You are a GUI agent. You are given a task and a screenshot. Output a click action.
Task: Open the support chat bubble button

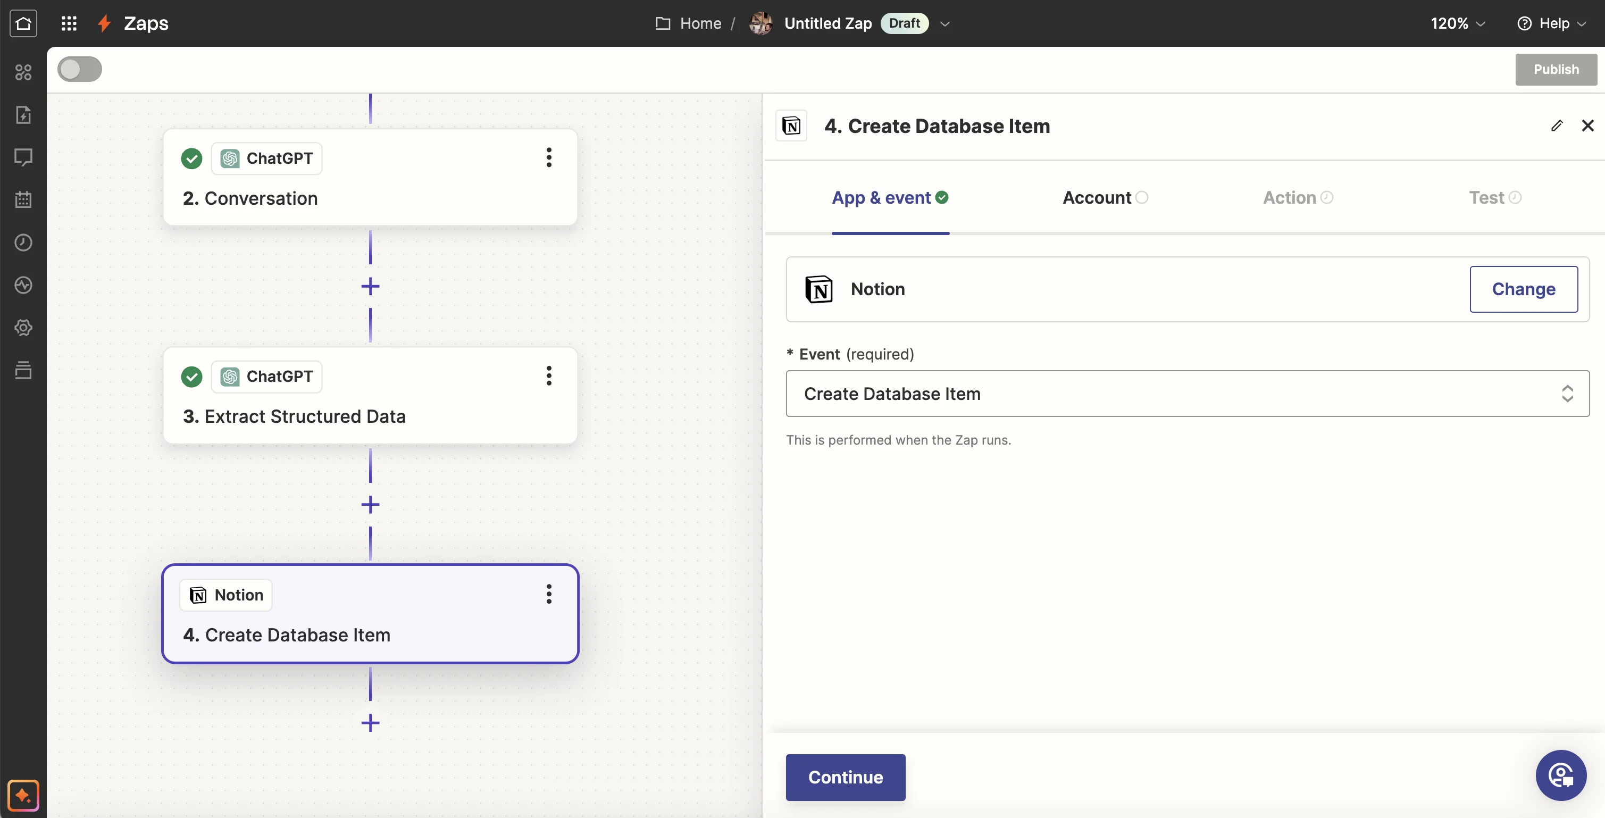point(1560,775)
